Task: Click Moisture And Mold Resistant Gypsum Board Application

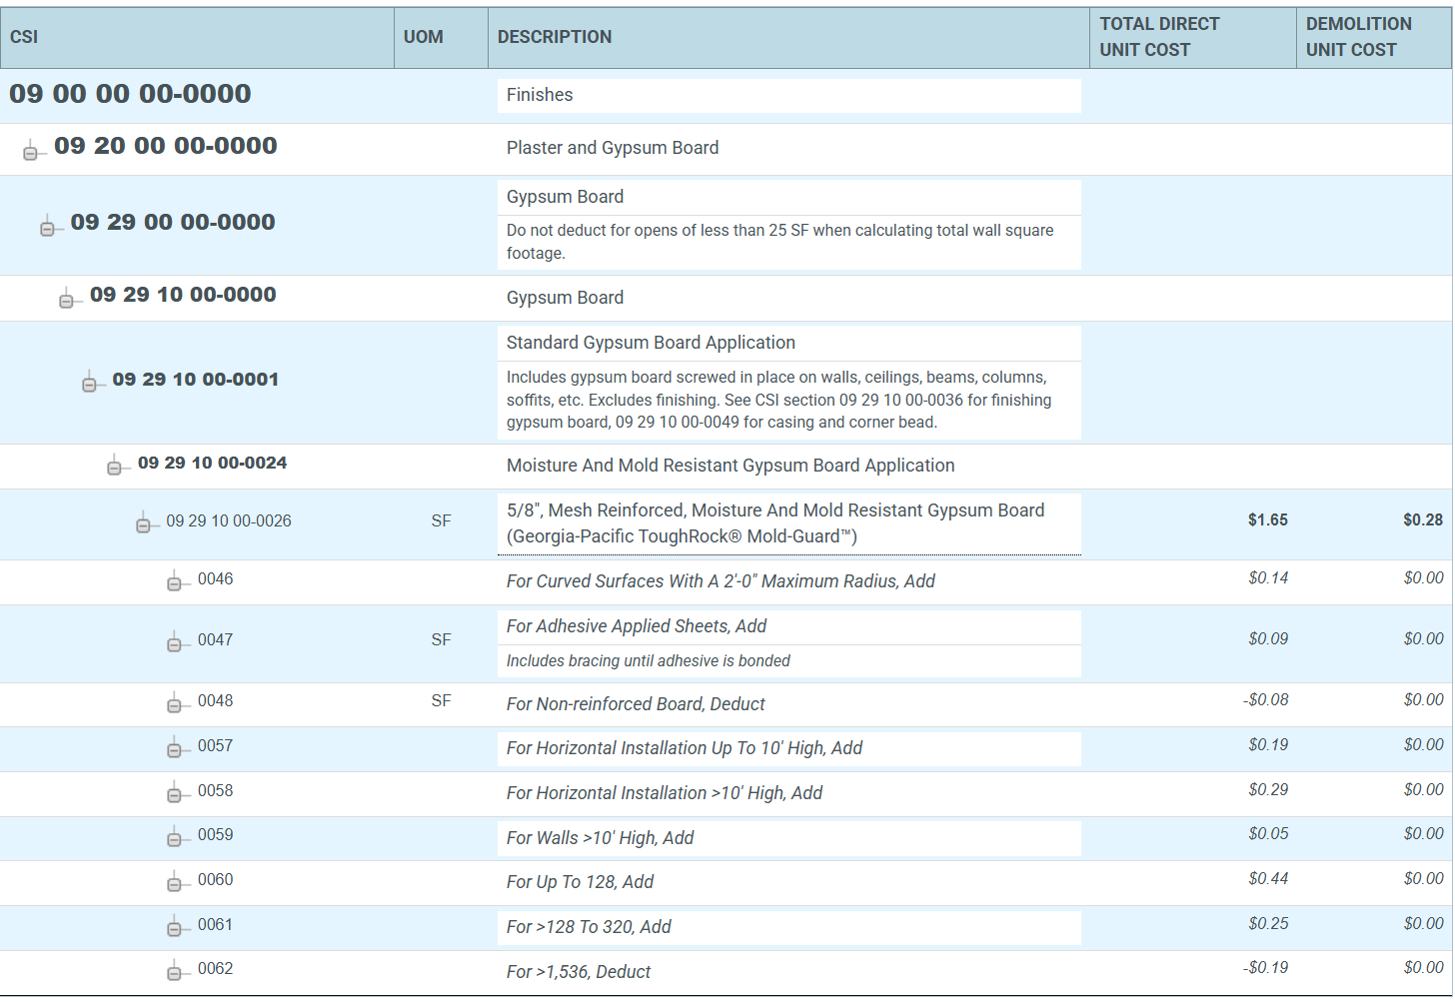Action: click(x=730, y=466)
